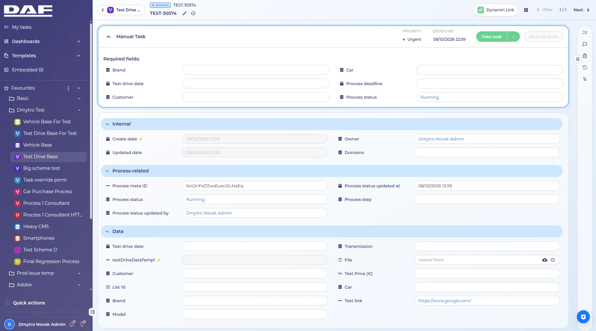
Task: Open Heavy CMS from favourites
Action: tap(36, 226)
